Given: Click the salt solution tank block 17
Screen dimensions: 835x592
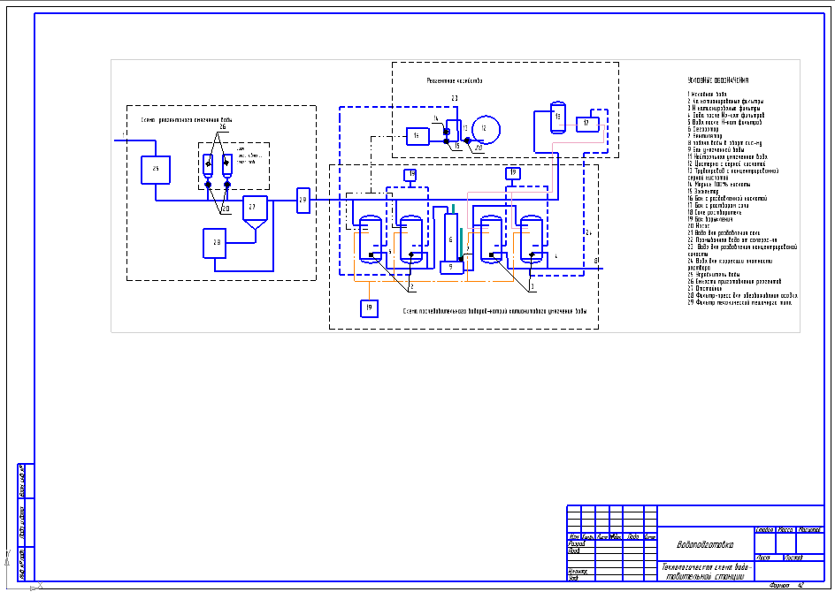Looking at the screenshot, I should coord(587,124).
